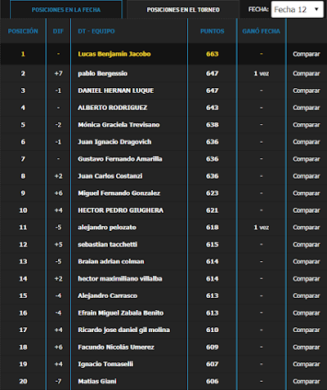327x390 pixels.
Task: Click name Efrain Miguel Zabala Benito
Action: (121, 312)
